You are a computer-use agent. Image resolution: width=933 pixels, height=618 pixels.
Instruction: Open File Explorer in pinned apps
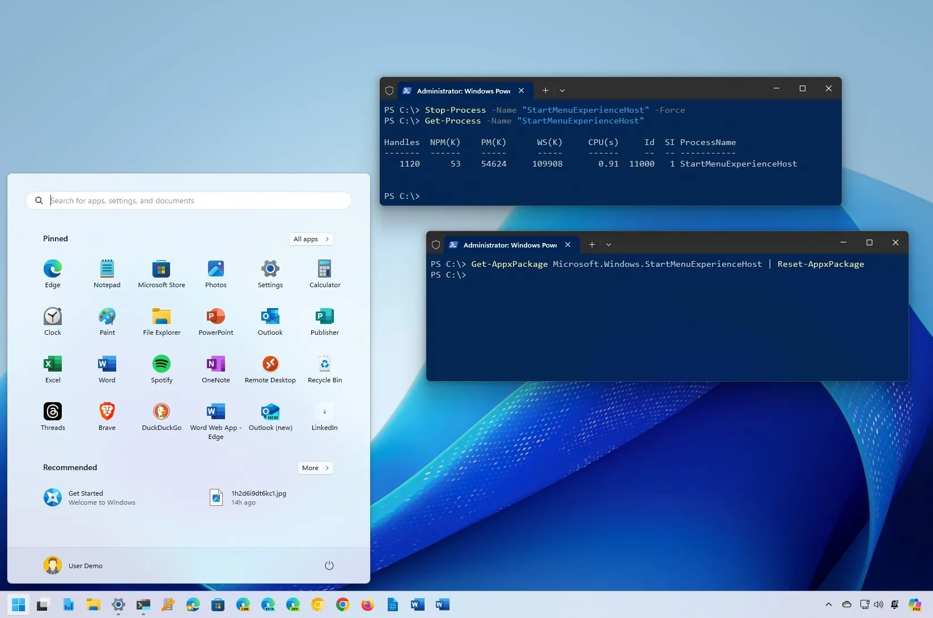[162, 321]
